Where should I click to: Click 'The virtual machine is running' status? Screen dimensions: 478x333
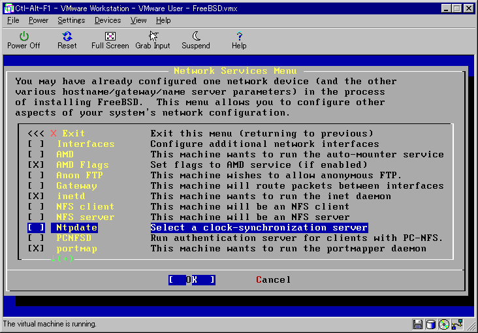pos(50,324)
